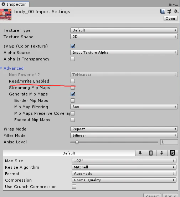
Task: Click the Aniso Level label
Action: pos(15,142)
